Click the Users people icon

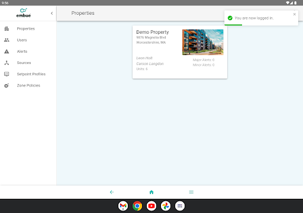pos(7,40)
